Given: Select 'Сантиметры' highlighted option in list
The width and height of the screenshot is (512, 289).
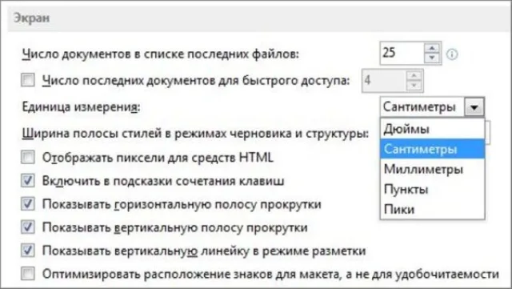Looking at the screenshot, I should (432, 149).
